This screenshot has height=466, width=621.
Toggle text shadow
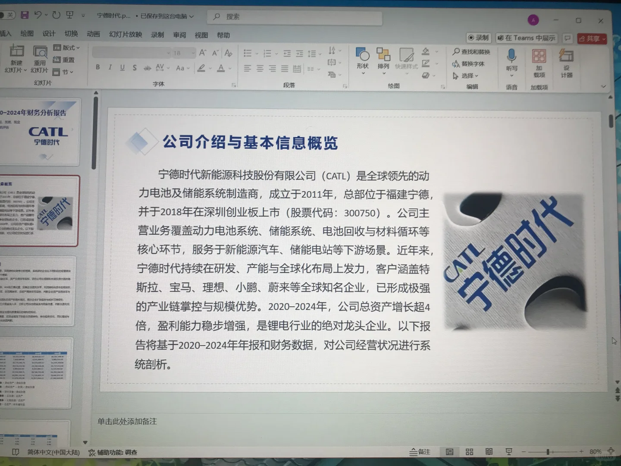pos(135,68)
